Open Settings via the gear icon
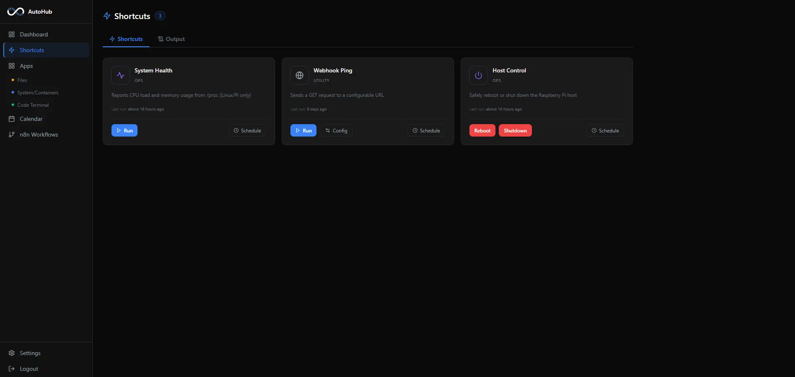795x377 pixels. (x=12, y=353)
